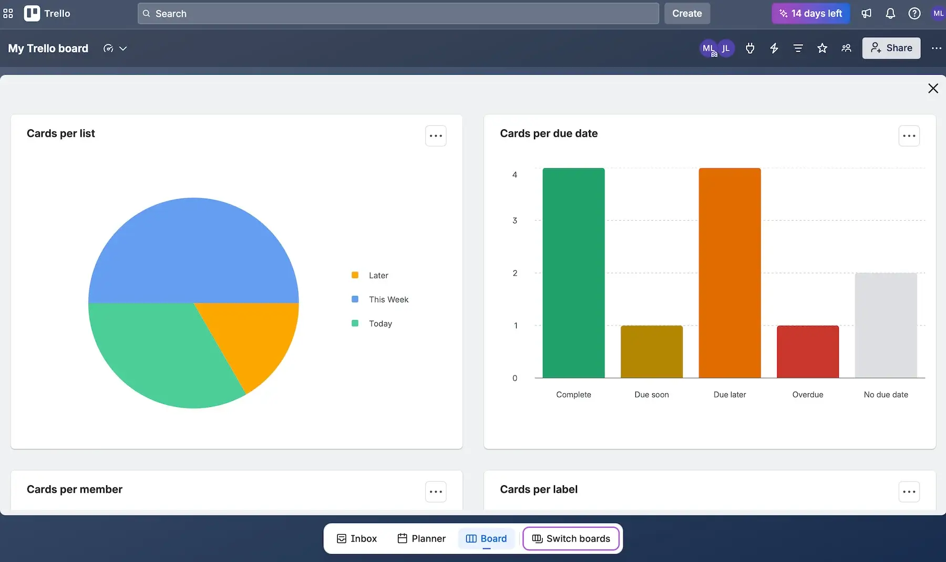
Task: Click the Switch boards button
Action: click(571, 538)
